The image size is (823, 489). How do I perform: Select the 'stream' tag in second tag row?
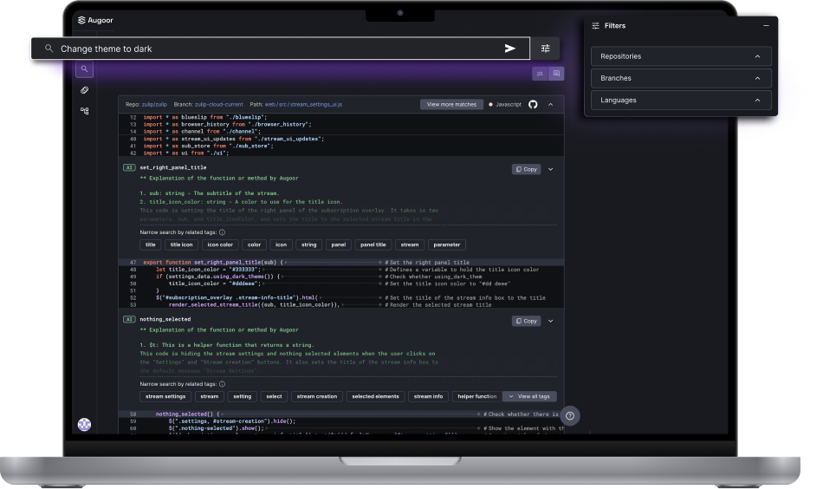[210, 396]
